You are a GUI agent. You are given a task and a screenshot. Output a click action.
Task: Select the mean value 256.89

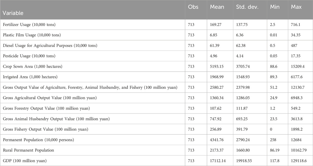tap(215, 129)
